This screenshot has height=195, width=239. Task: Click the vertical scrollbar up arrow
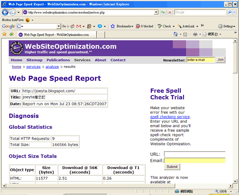[x=235, y=41]
